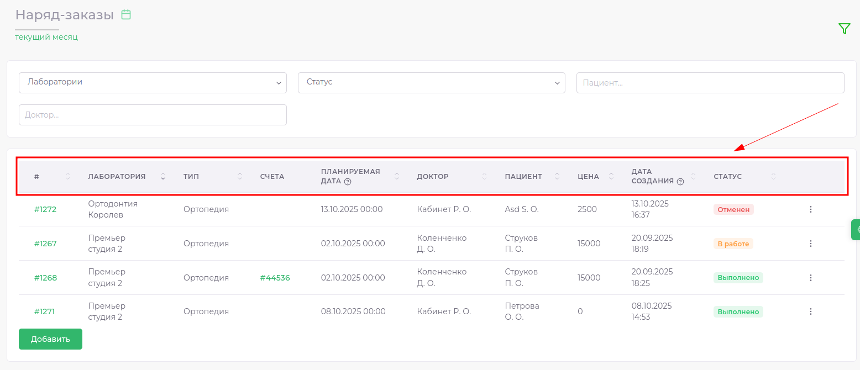
Task: Sort the table by the # column
Action: click(67, 177)
